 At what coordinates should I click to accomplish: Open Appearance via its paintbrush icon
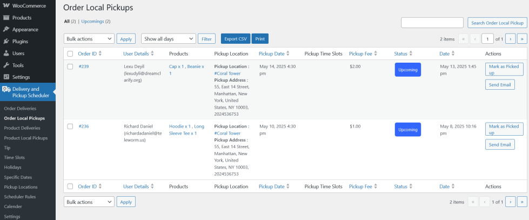coord(6,29)
